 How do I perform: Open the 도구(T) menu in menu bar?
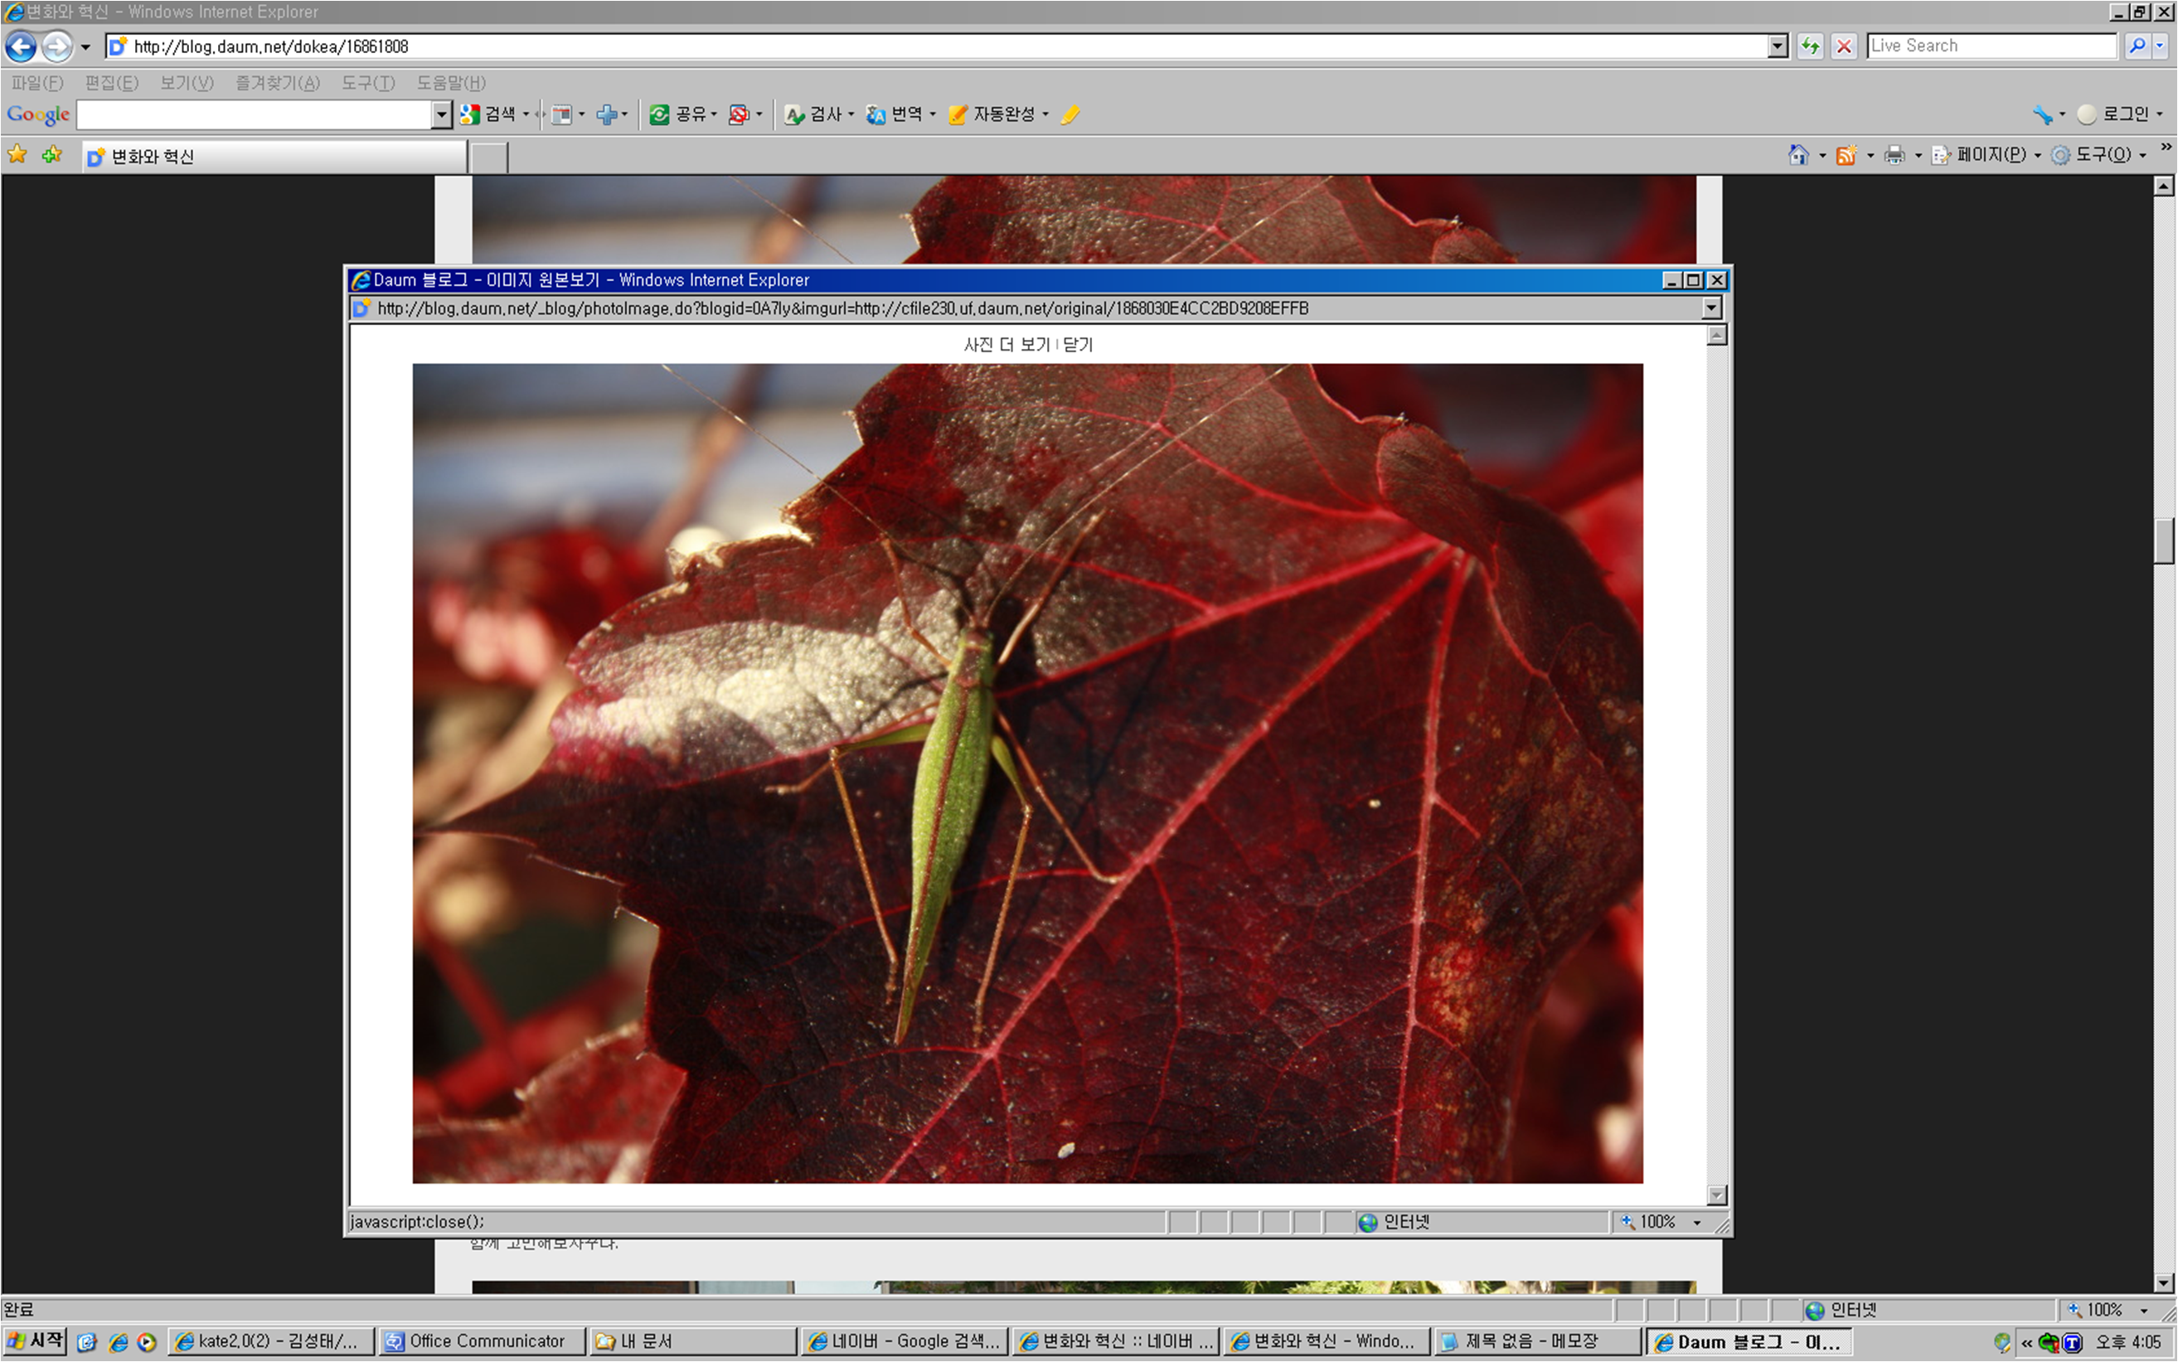367,83
